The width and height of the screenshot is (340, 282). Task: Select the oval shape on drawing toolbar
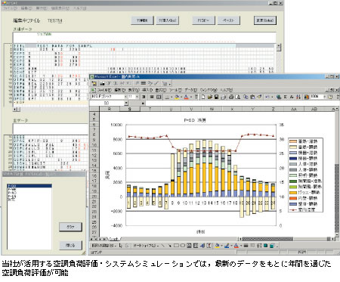pos(183,246)
